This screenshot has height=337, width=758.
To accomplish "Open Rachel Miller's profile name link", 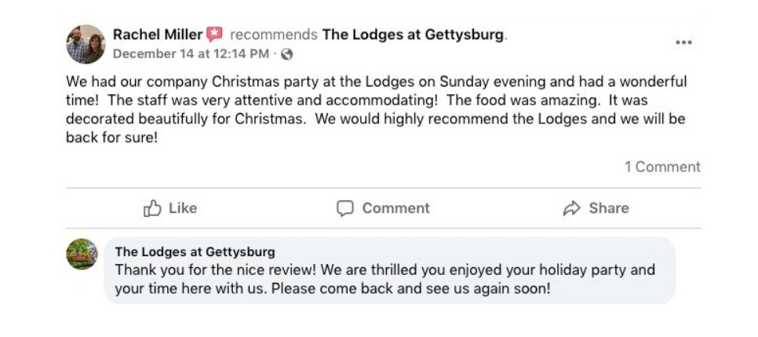I will click(158, 35).
